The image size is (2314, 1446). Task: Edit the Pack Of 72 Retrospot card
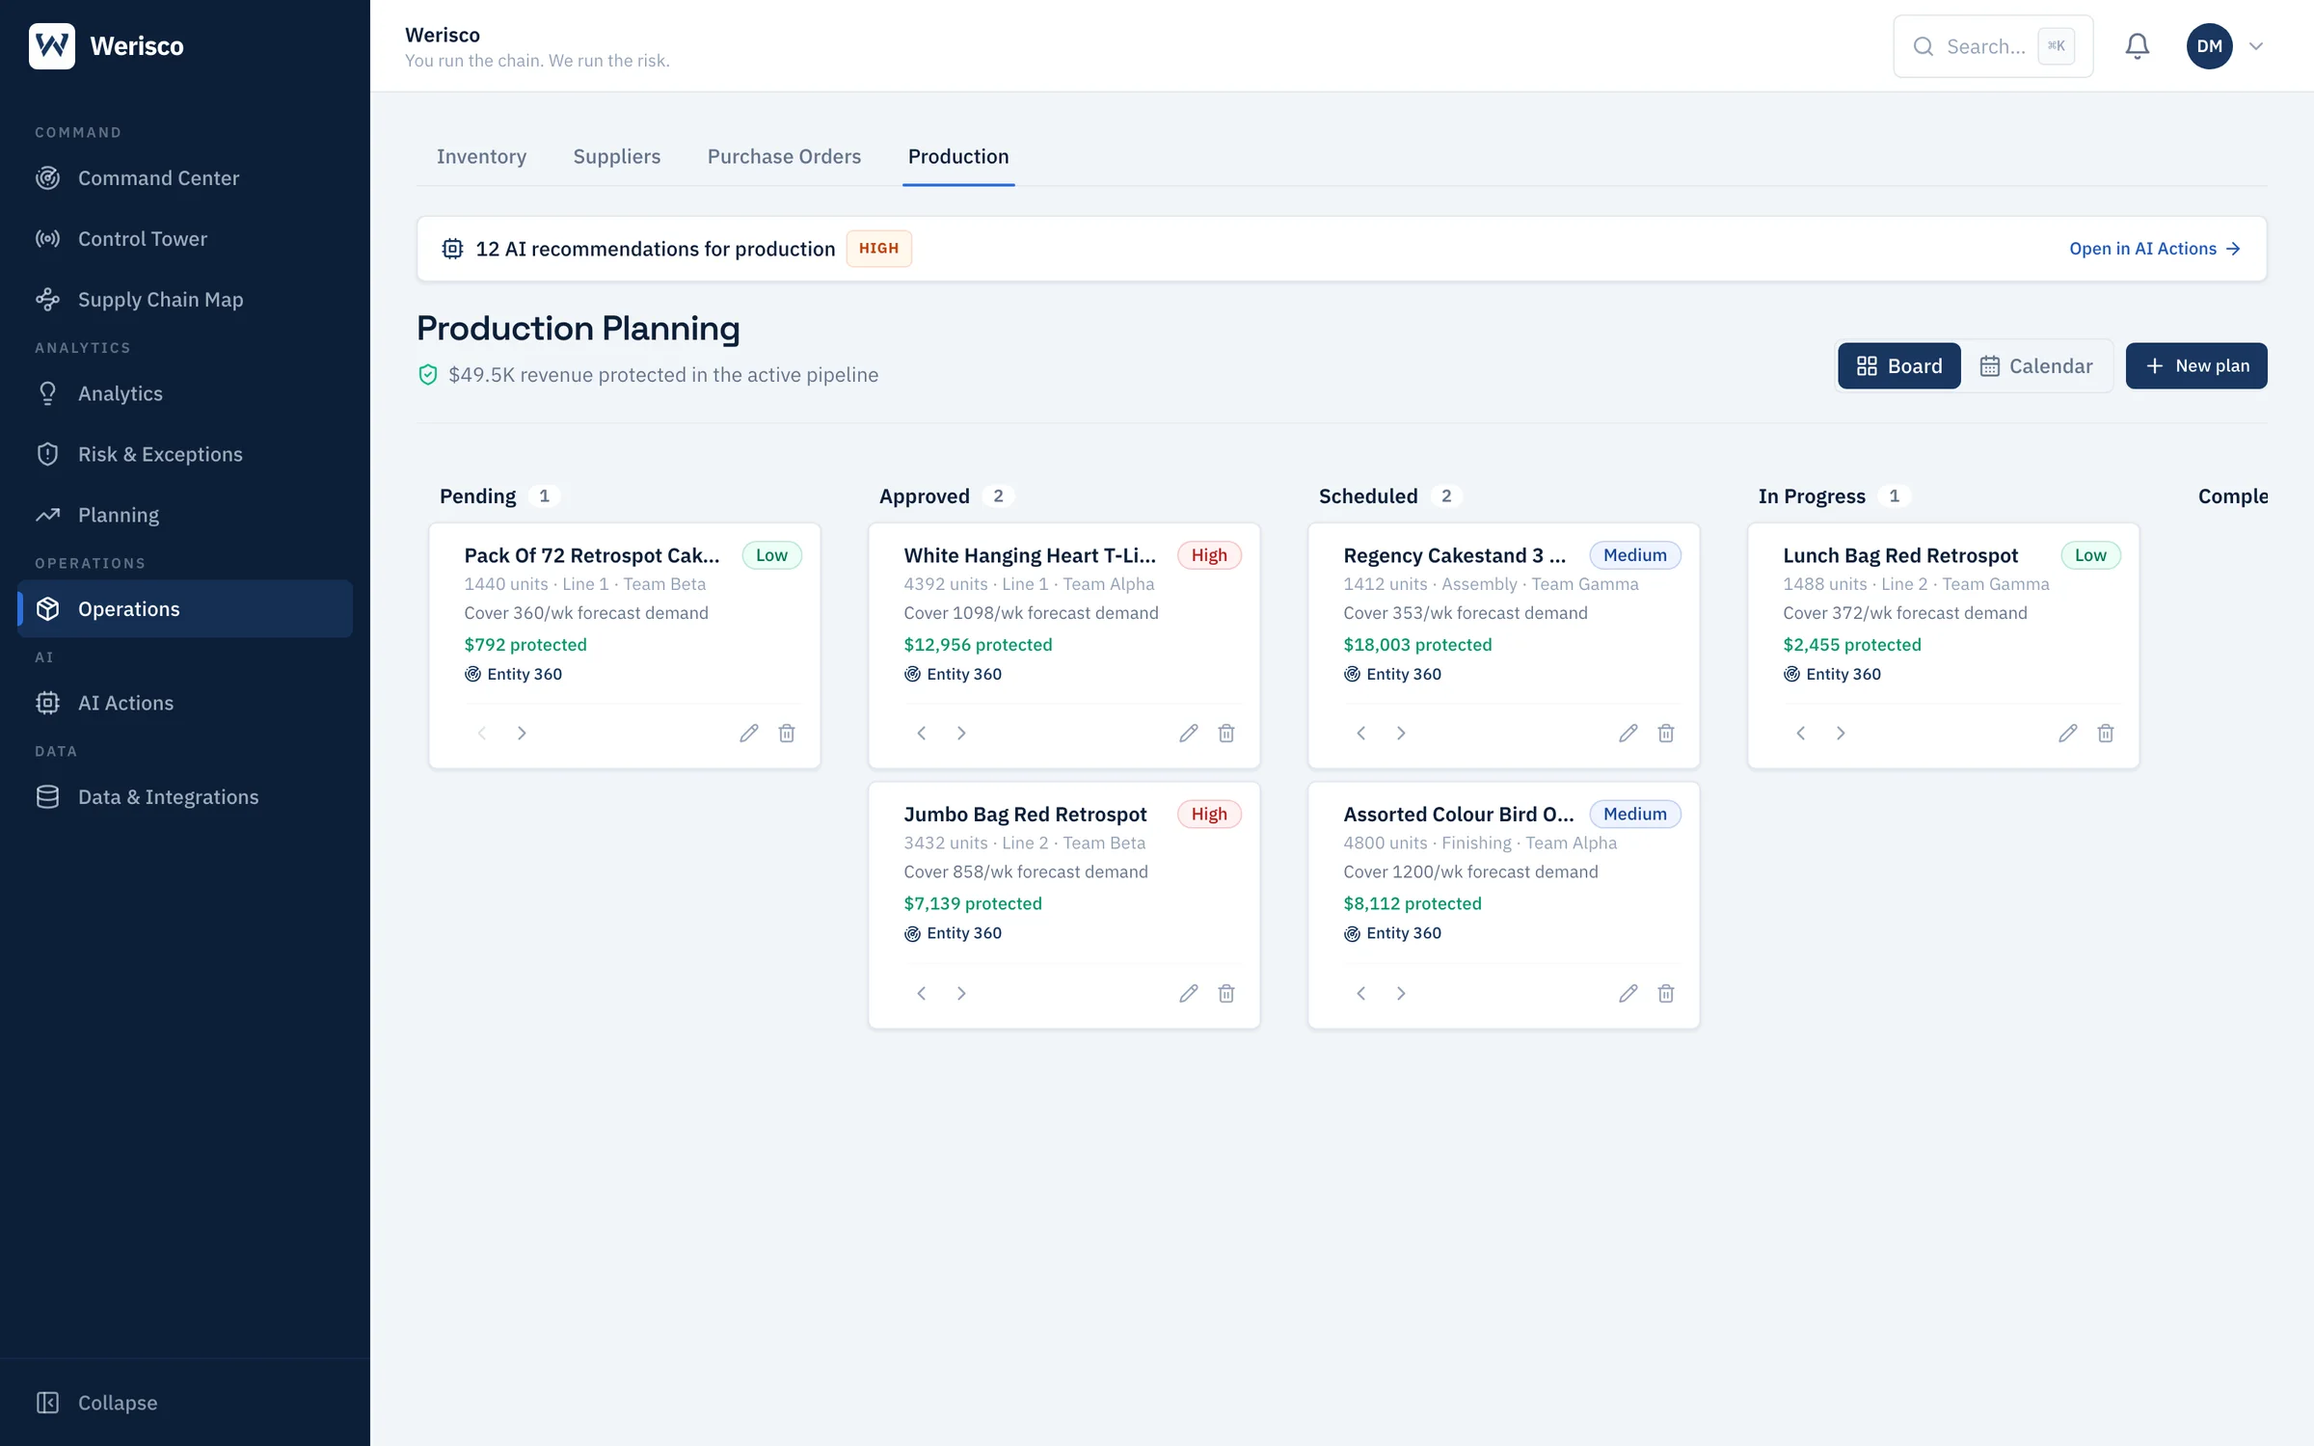pos(749,734)
